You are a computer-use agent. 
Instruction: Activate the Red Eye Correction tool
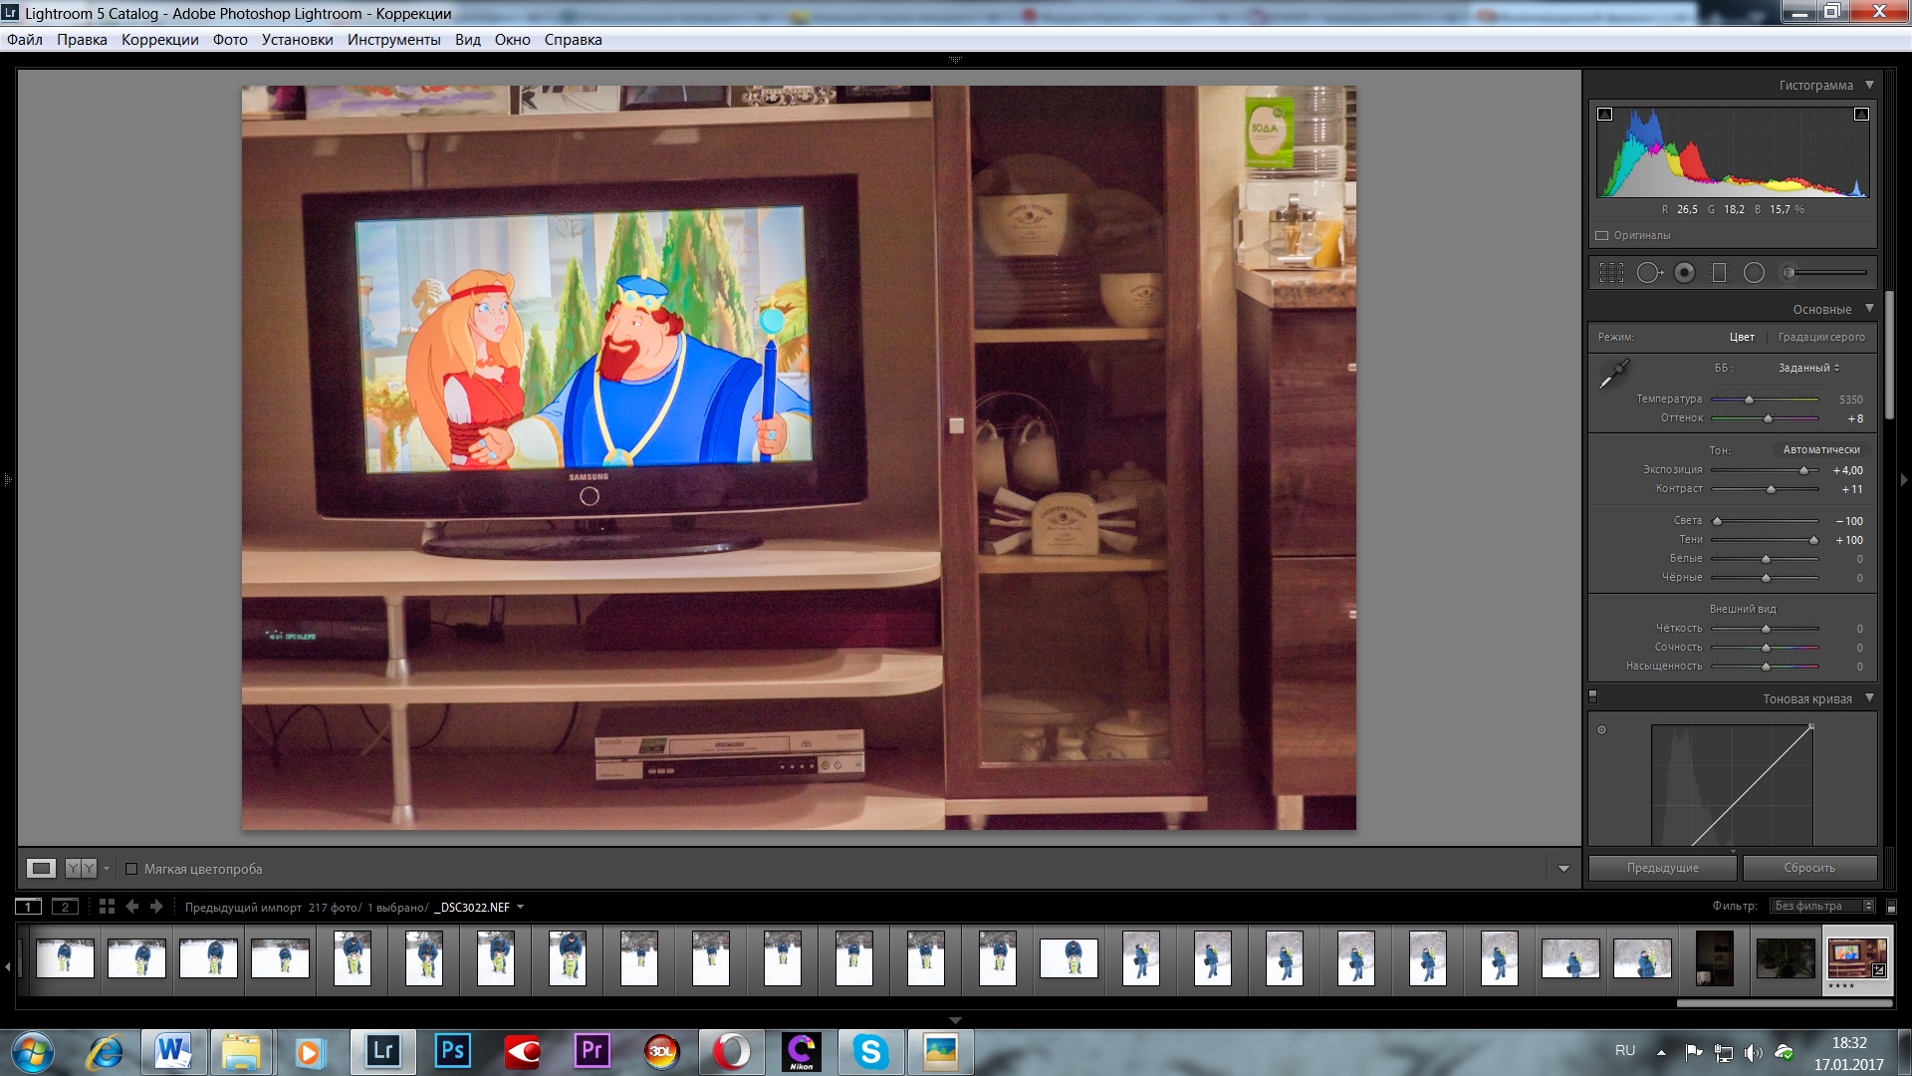[x=1684, y=273]
